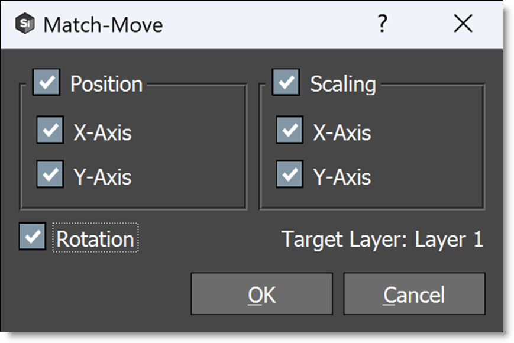Screen dimensions: 514x343
Task: Close the Match-Move dialog with X
Action: 463,24
